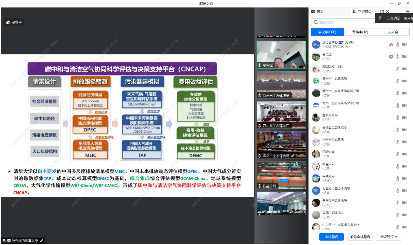Mute 贺克斌's active green microphone
Viewport: 413px width, 245px height.
[397, 57]
